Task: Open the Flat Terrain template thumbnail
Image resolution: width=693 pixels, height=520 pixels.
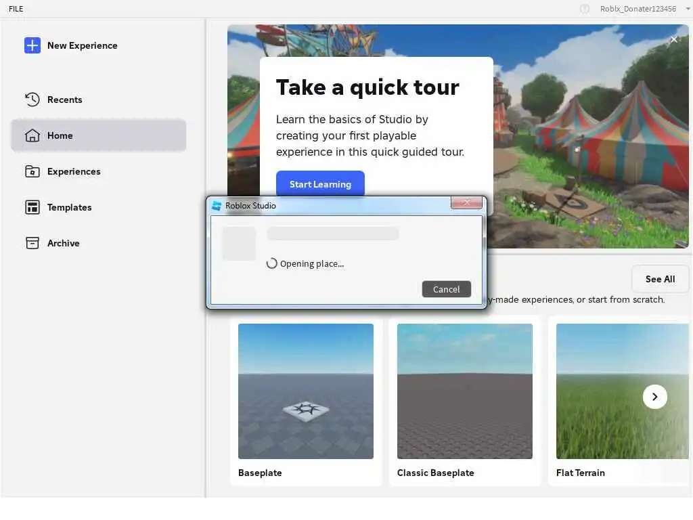Action: pyautogui.click(x=623, y=391)
